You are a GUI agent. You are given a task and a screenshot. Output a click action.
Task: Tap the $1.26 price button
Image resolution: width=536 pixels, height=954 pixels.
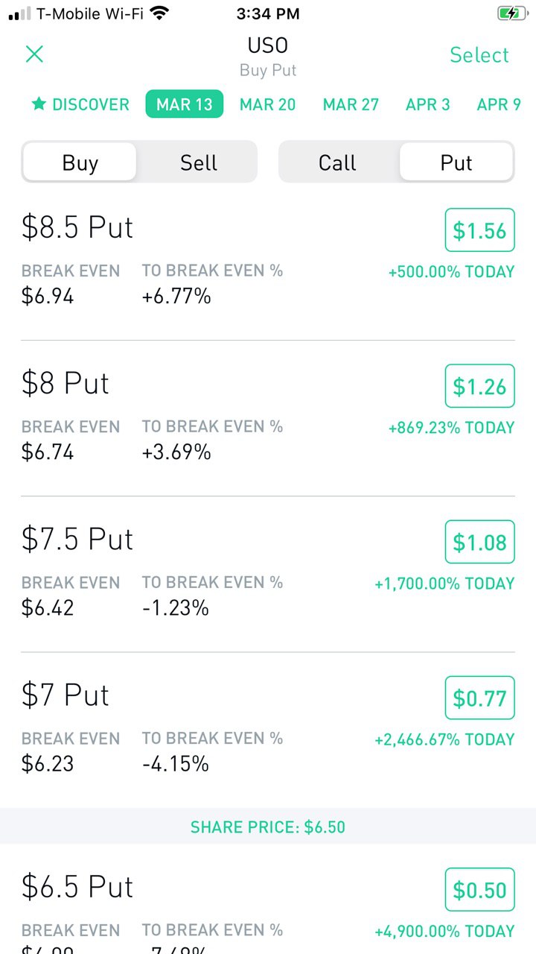tap(479, 386)
